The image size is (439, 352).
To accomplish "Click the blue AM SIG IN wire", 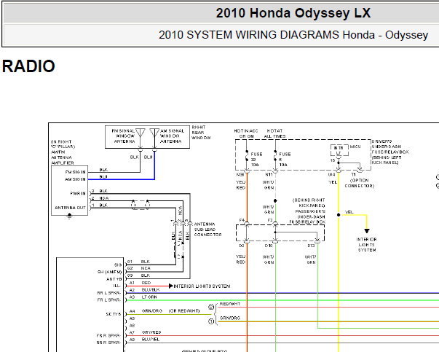I will point(122,179).
